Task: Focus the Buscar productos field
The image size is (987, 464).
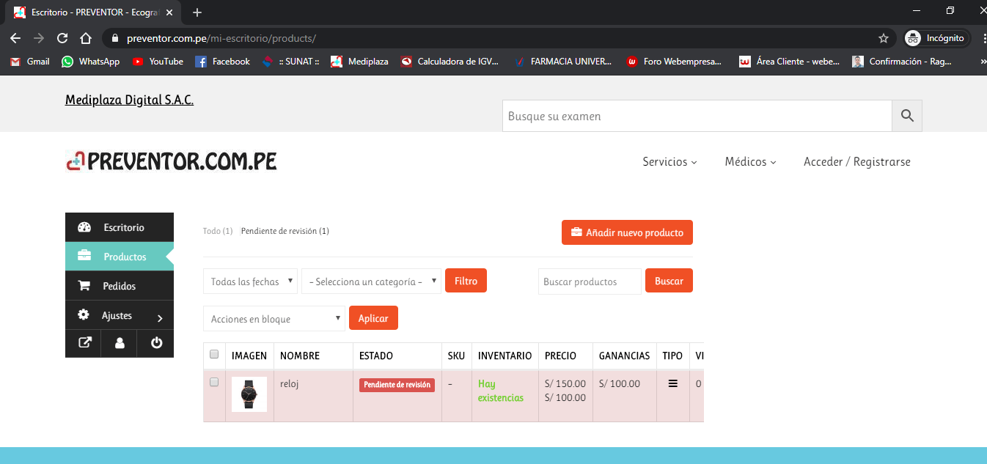Action: pyautogui.click(x=590, y=281)
